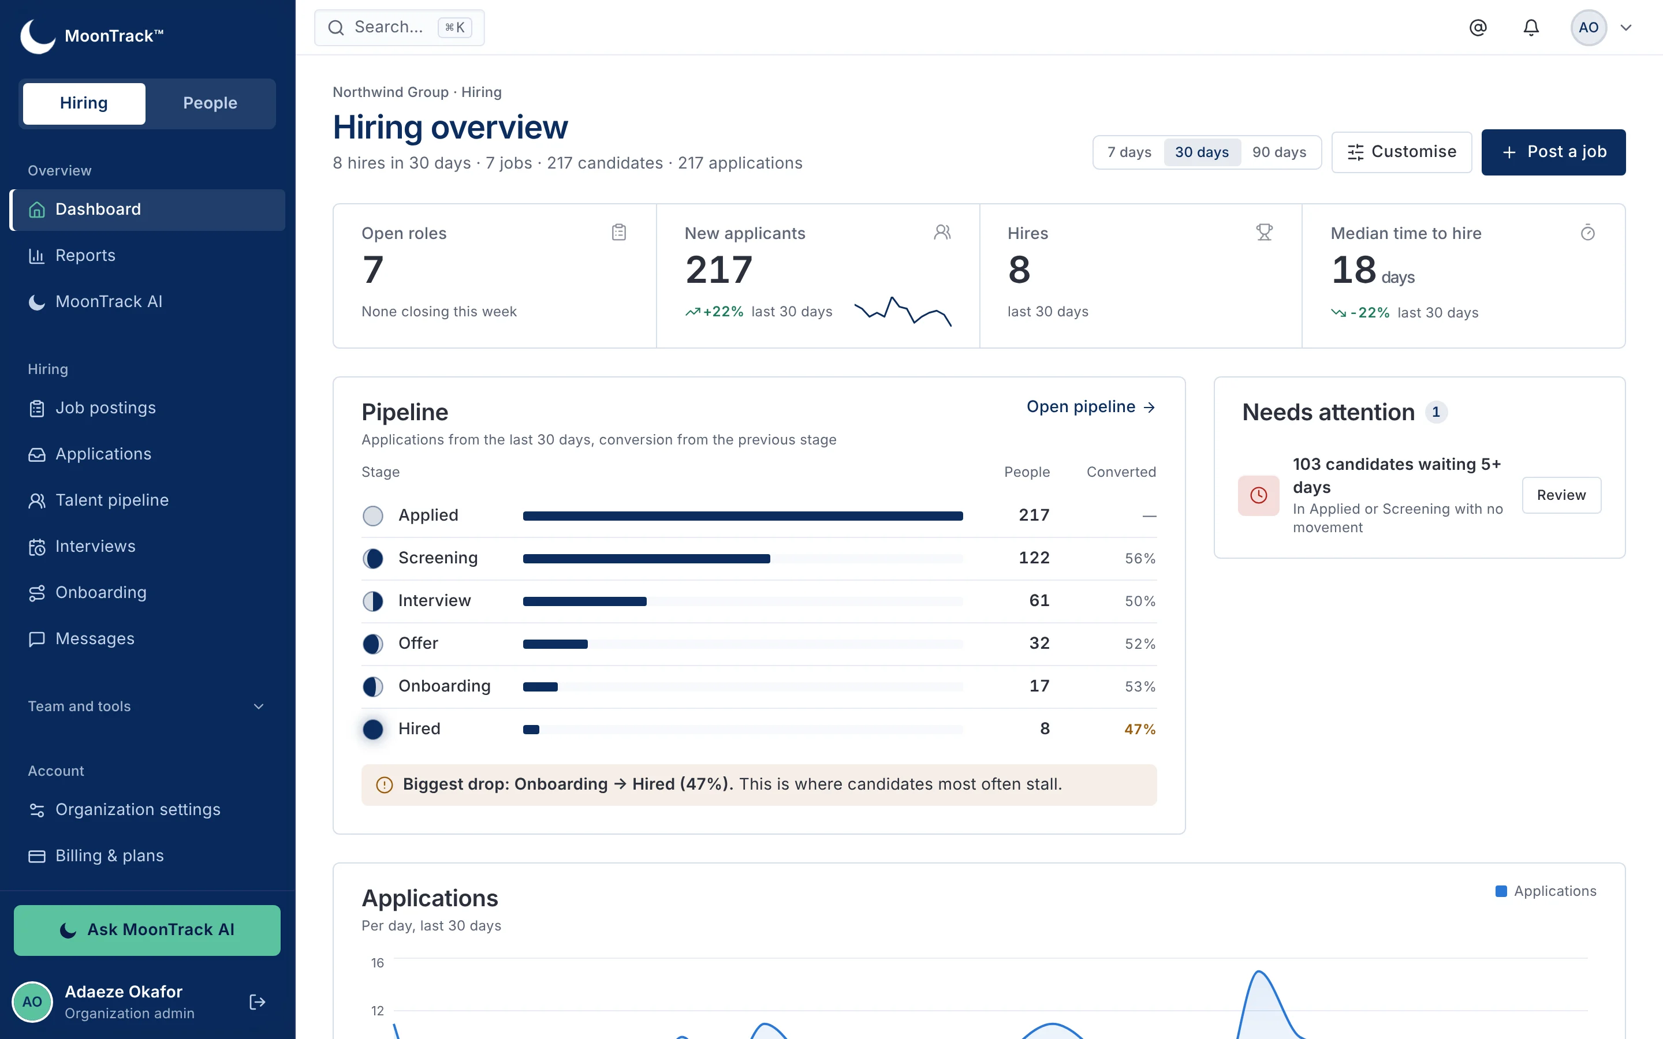This screenshot has height=1039, width=1663.
Task: Click the Hired stage icon
Action: [x=372, y=729]
